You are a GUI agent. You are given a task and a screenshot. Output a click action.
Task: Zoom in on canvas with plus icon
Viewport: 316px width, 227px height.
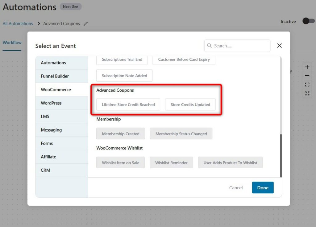307,67
